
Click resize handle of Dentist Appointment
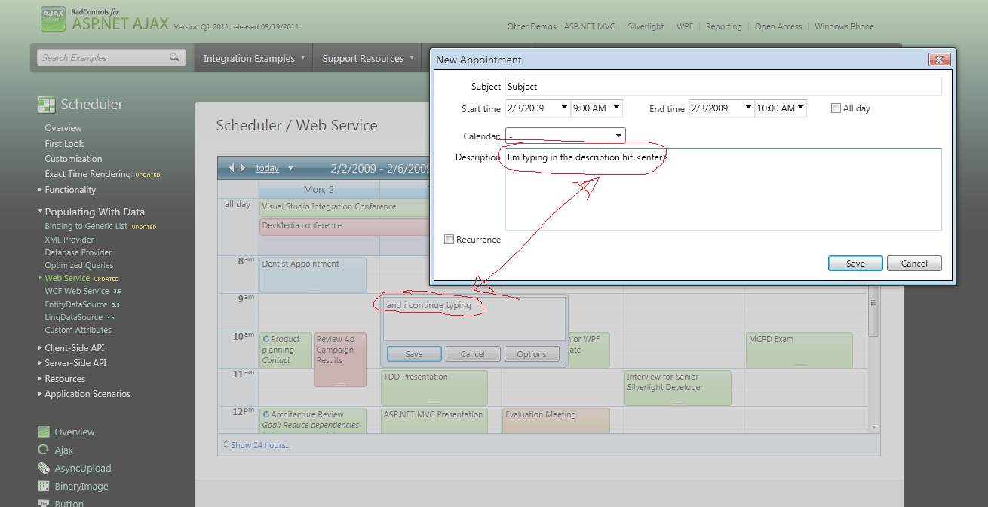coord(313,289)
